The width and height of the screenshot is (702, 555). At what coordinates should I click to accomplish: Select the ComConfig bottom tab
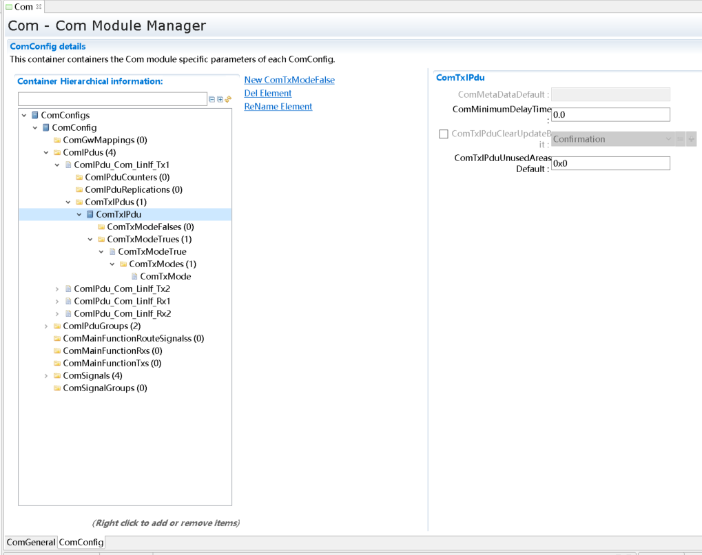coord(81,543)
